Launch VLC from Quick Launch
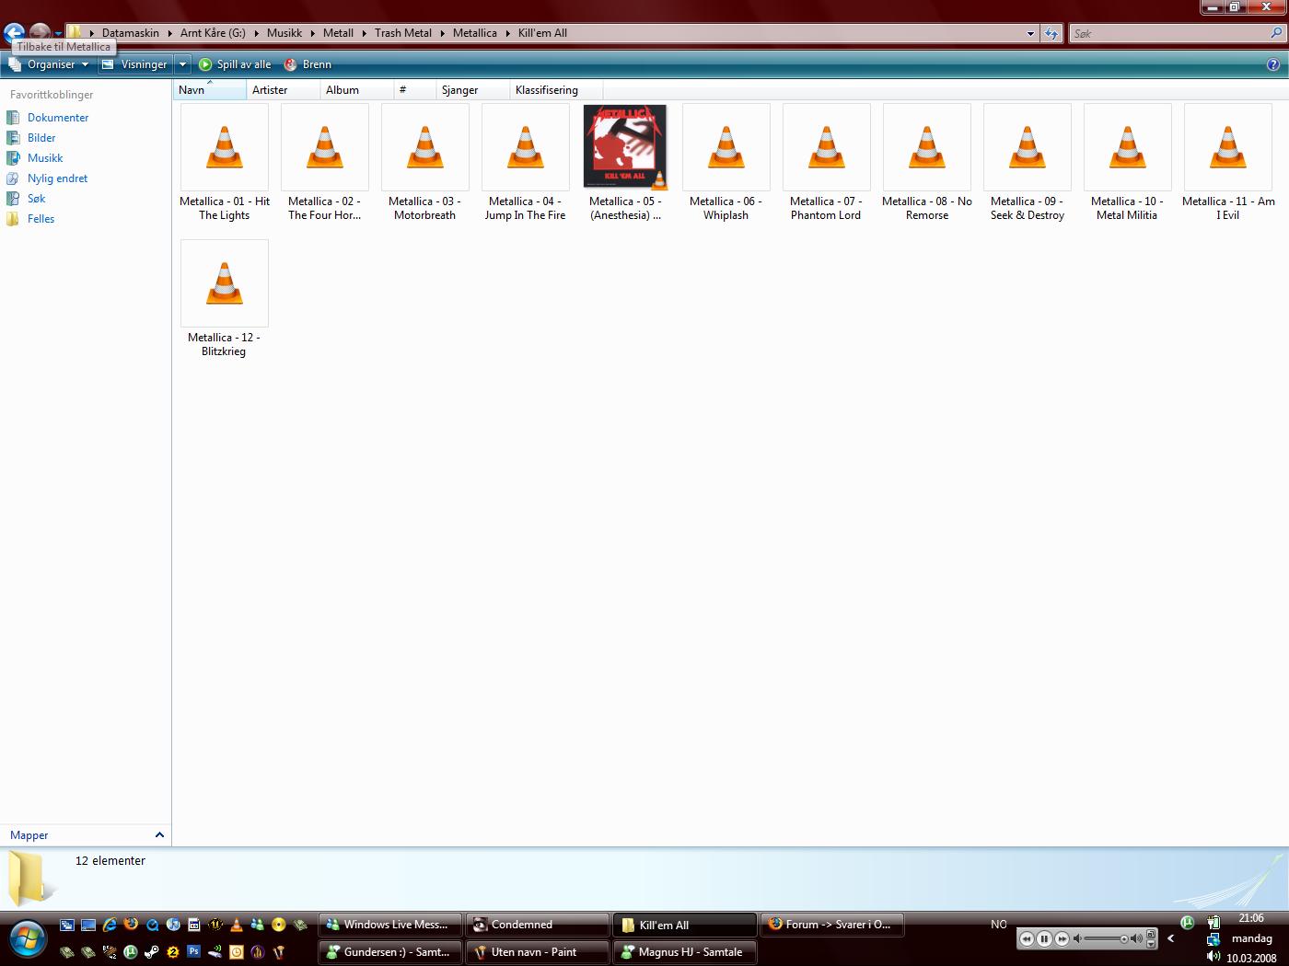 [237, 925]
